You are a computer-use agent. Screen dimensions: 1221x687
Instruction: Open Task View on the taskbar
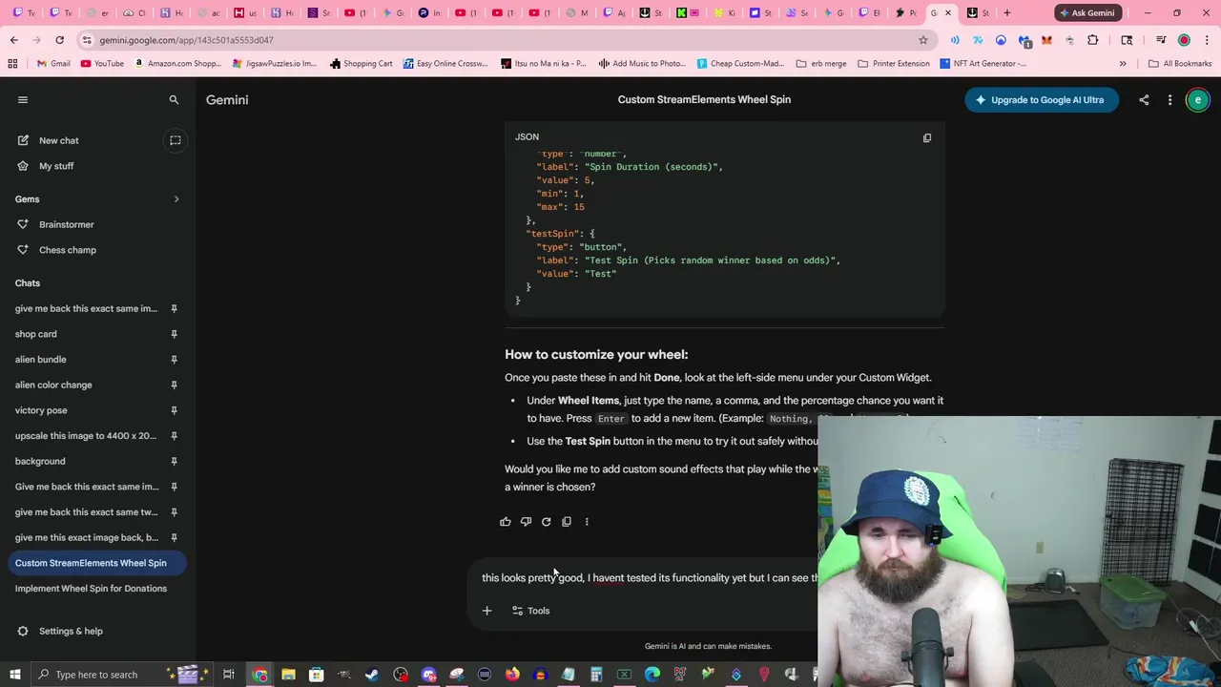[x=229, y=675]
